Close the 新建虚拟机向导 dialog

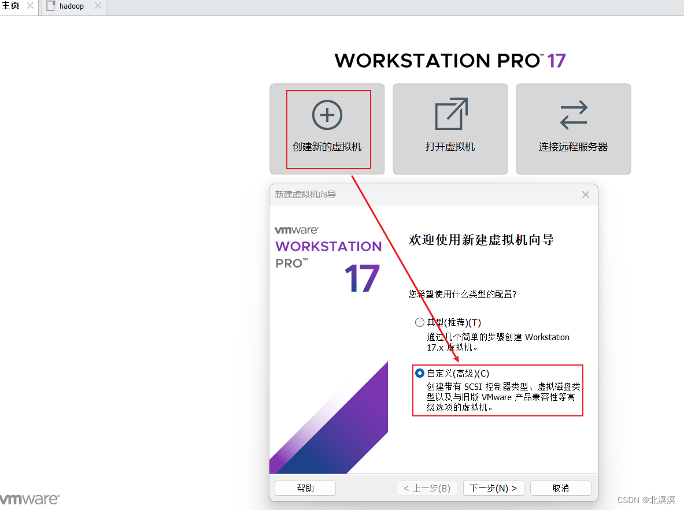(585, 195)
